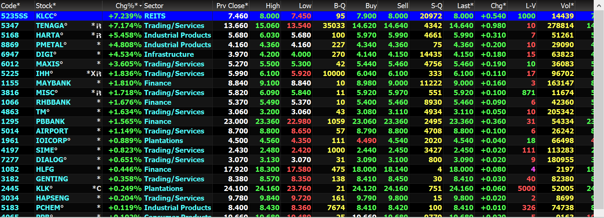Select stock code 1155 for MAYBANK
This screenshot has height=218, width=604.
(10, 83)
